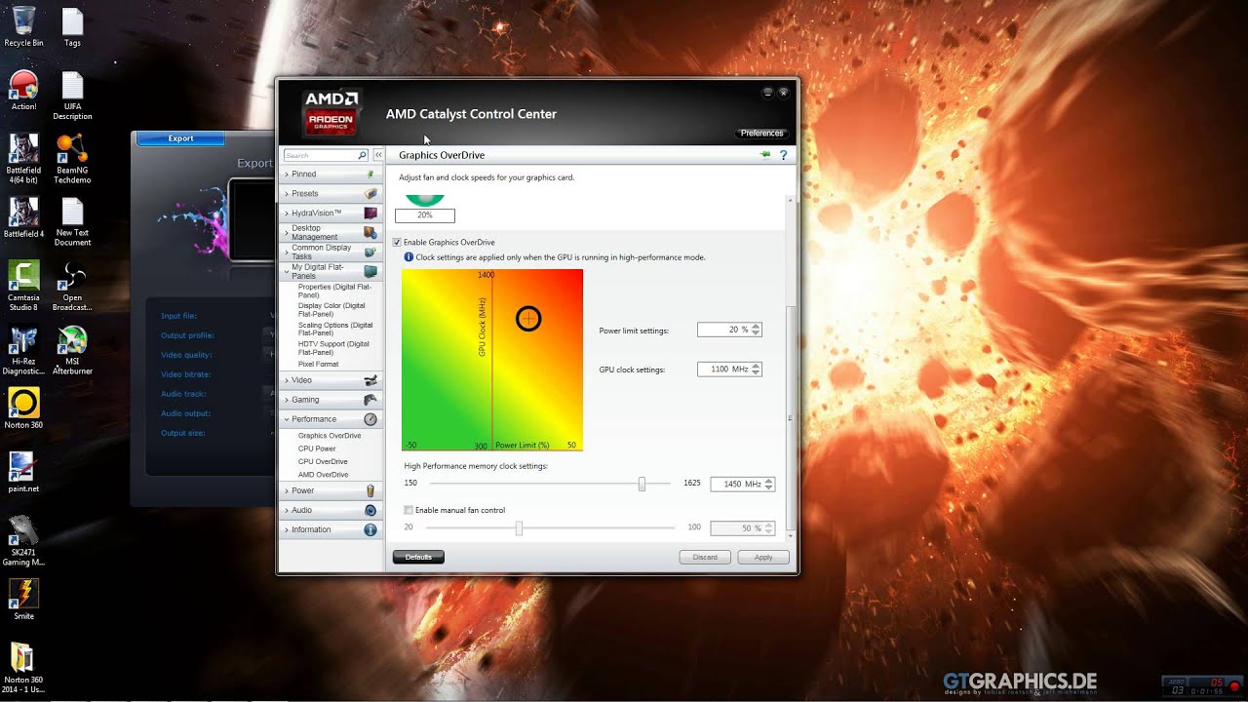Expand Desktop Management section
1248x702 pixels.
331,232
